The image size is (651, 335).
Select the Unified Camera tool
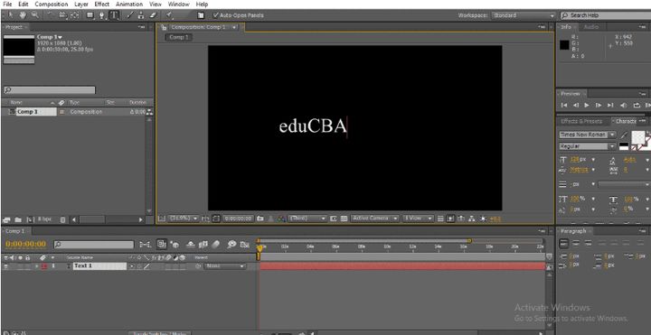pyautogui.click(x=62, y=15)
